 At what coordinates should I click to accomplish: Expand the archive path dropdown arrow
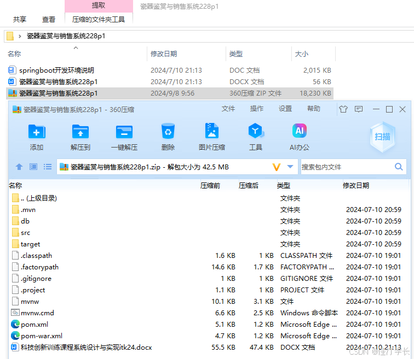coord(290,167)
